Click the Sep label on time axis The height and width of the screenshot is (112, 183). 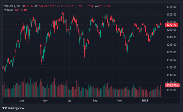95,101
